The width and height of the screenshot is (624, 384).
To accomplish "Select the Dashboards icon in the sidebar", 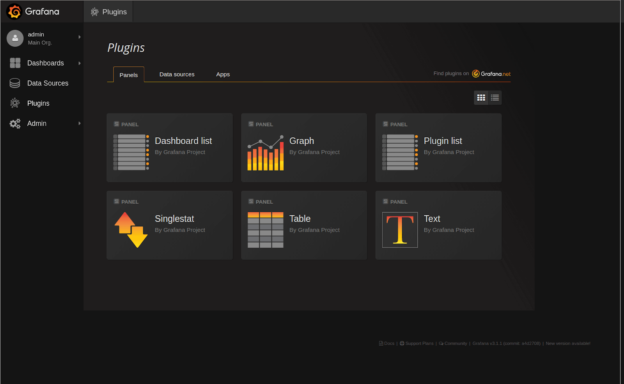I will [x=14, y=63].
